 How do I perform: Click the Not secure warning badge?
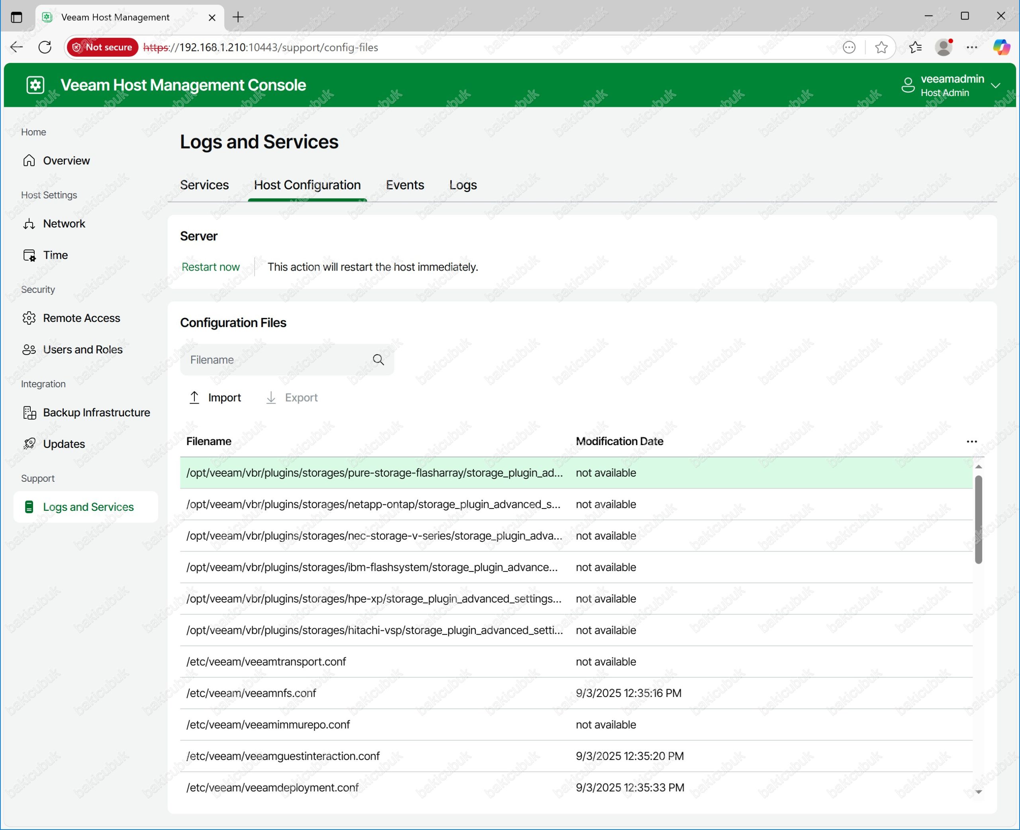pyautogui.click(x=103, y=47)
